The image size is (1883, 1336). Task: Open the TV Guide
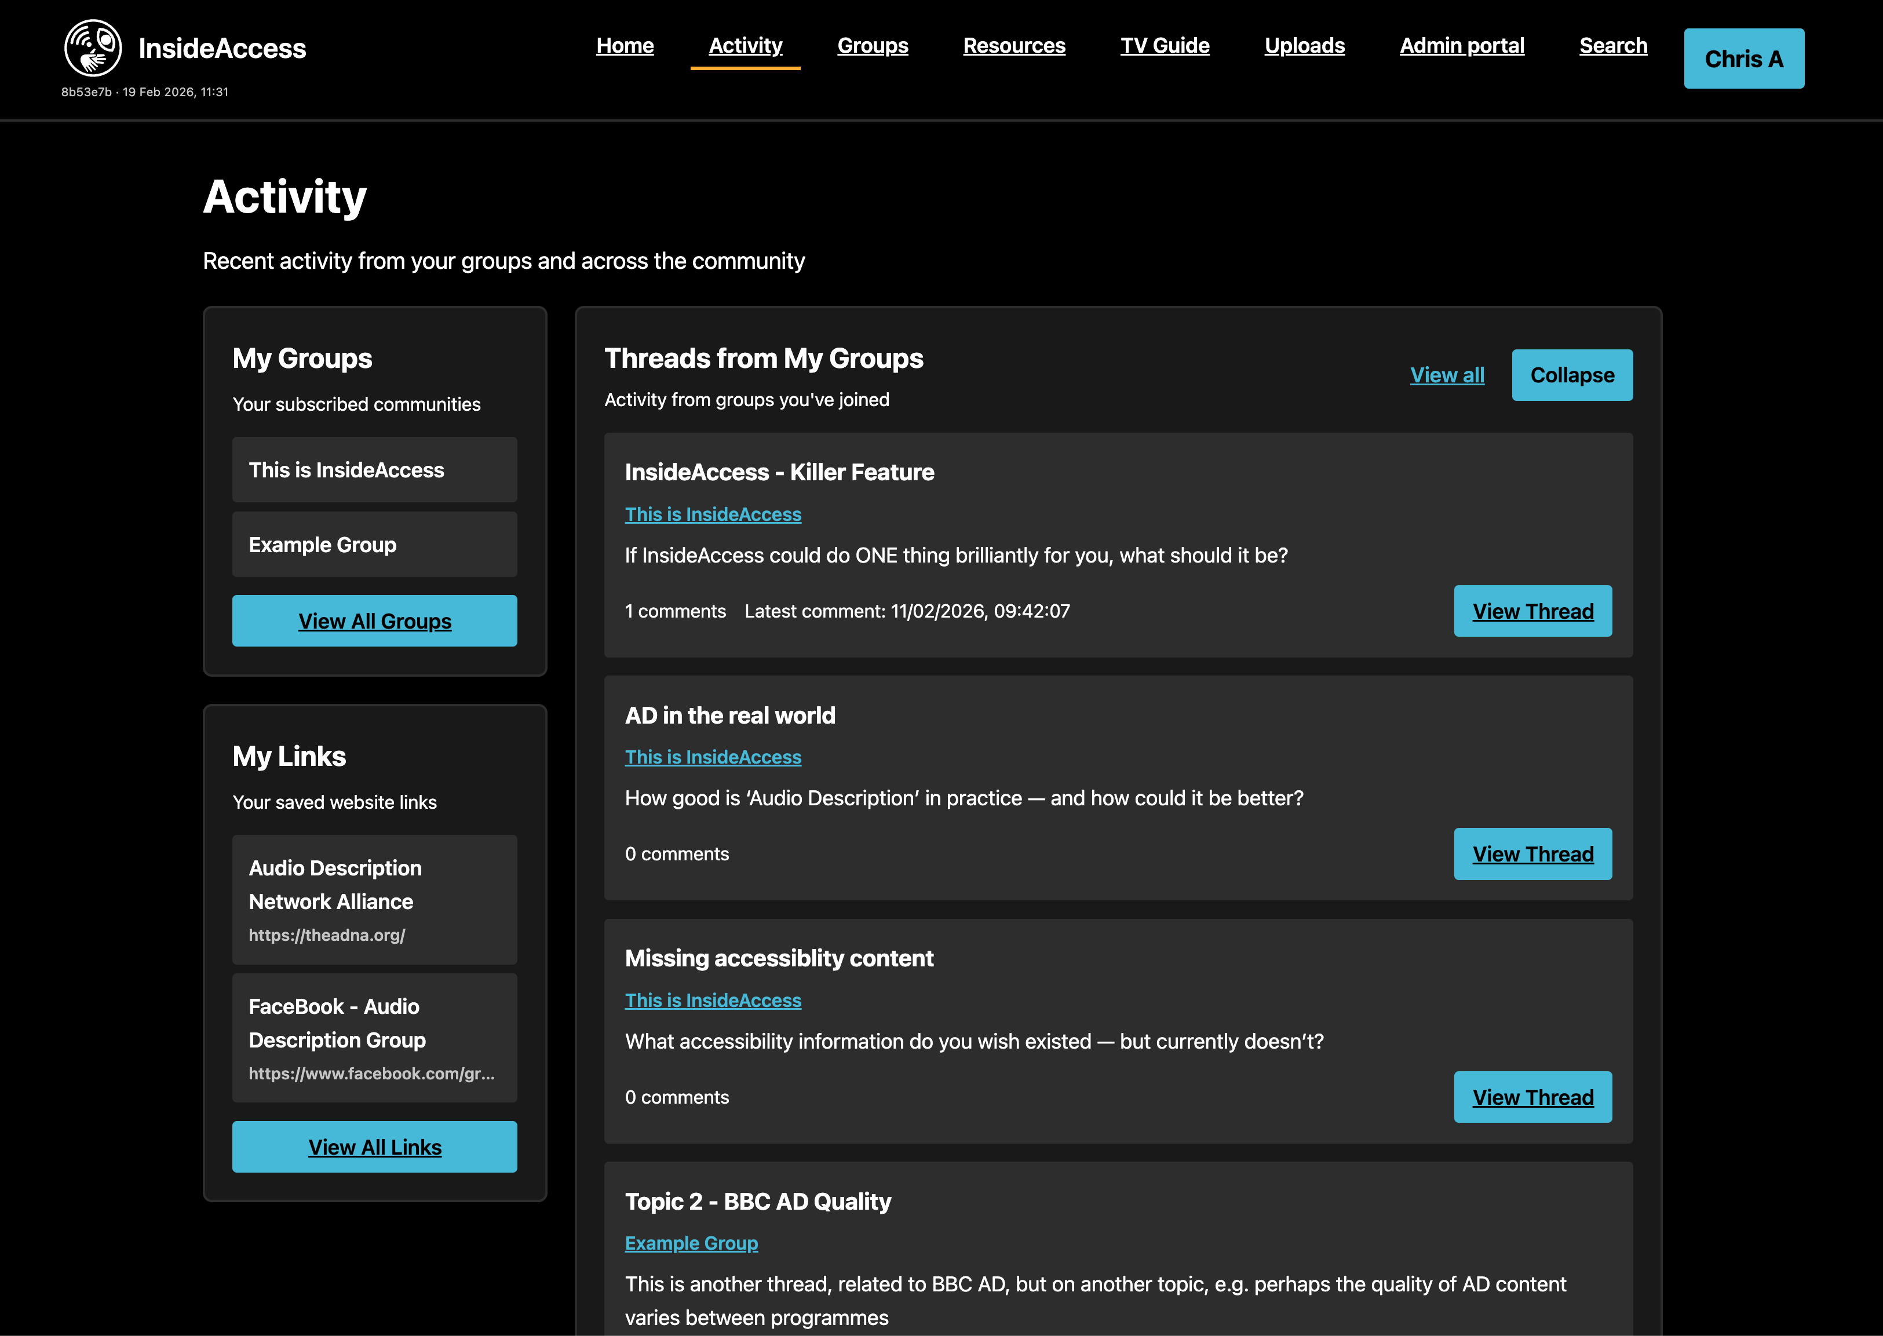click(x=1165, y=46)
